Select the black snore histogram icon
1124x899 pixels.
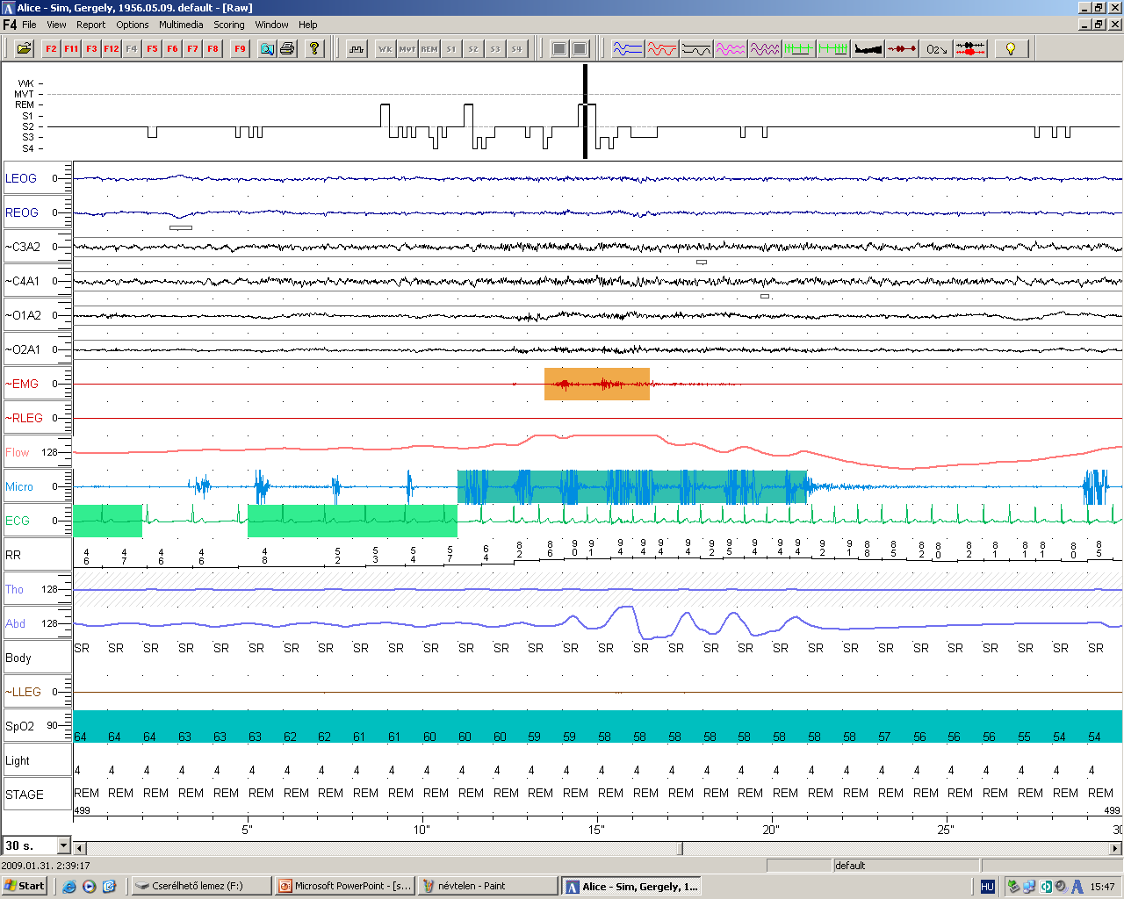tap(868, 49)
